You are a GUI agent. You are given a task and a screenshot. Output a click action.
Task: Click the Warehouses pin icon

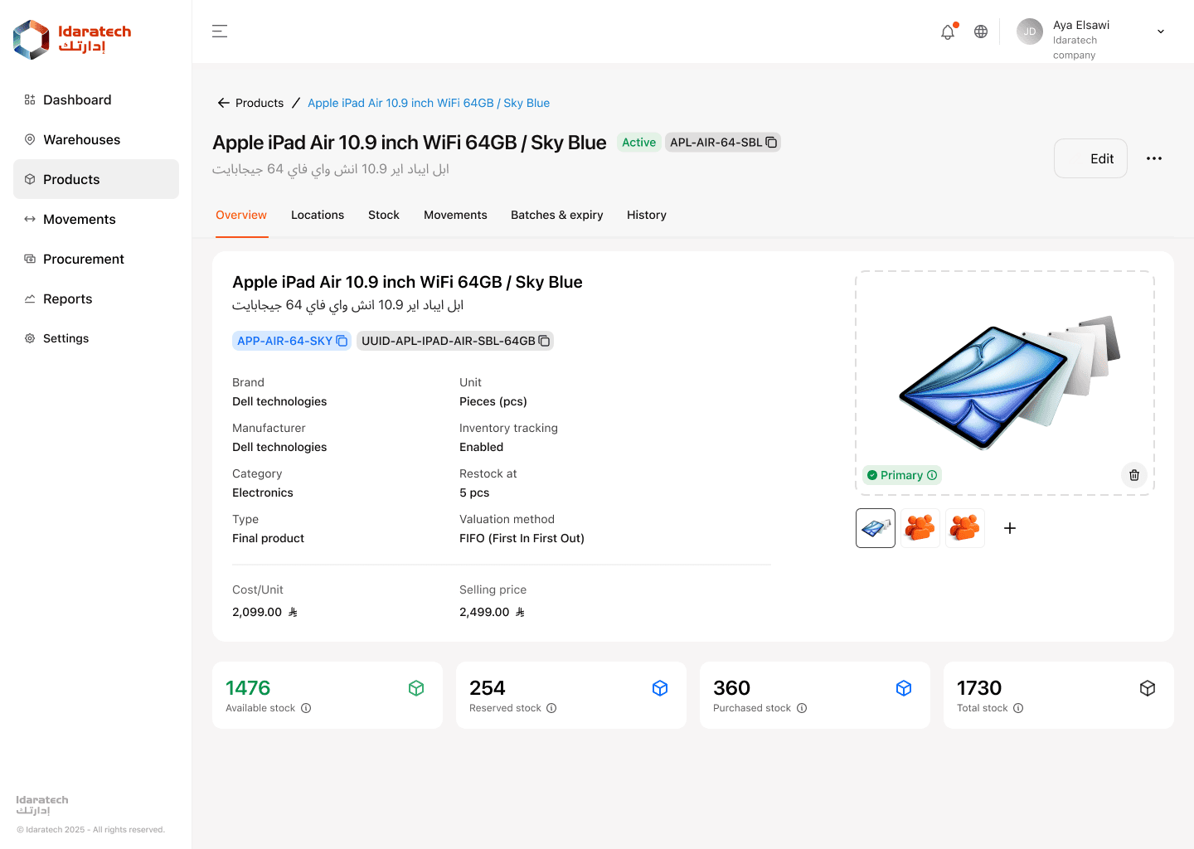[x=30, y=139]
